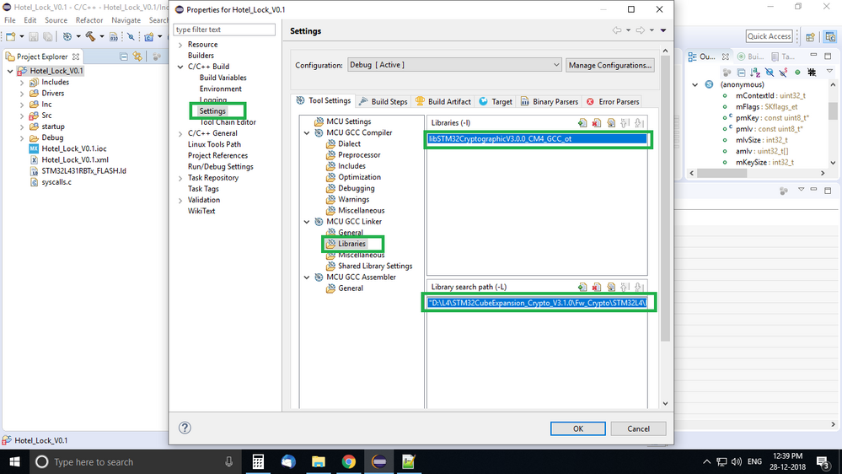Collapse the MCU GCC Compiler node
The image size is (842, 474).
tap(307, 132)
